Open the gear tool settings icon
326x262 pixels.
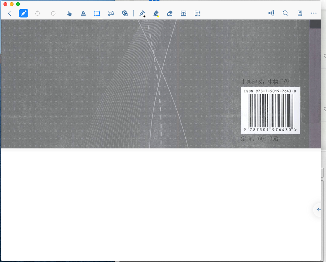point(125,13)
